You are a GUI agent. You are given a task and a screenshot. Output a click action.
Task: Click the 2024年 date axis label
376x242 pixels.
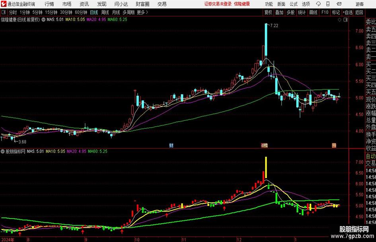[x=8, y=240]
